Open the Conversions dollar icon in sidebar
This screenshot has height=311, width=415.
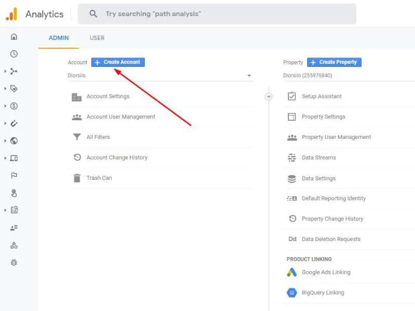(14, 106)
